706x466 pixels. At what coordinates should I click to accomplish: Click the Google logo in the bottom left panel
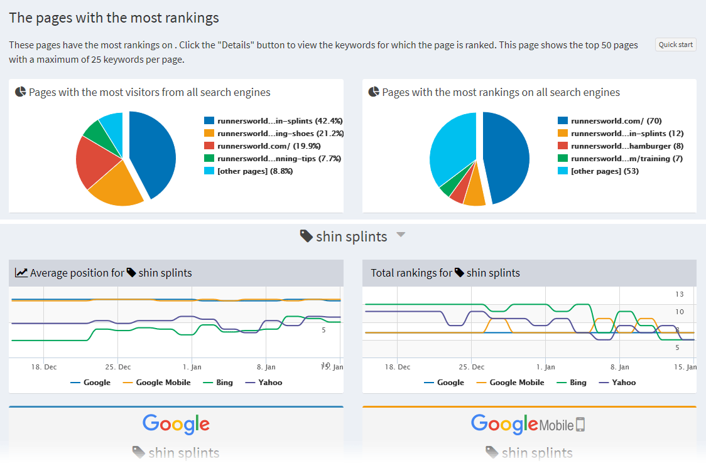point(176,424)
